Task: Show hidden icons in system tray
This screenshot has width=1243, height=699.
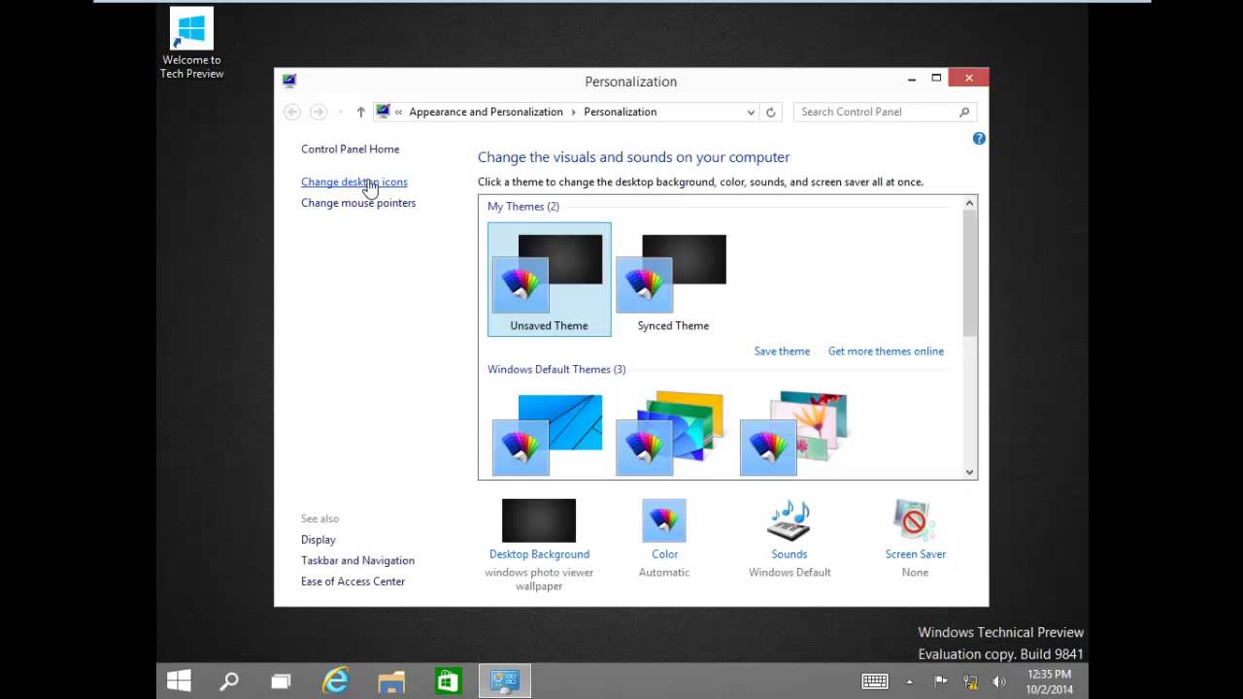Action: coord(909,682)
